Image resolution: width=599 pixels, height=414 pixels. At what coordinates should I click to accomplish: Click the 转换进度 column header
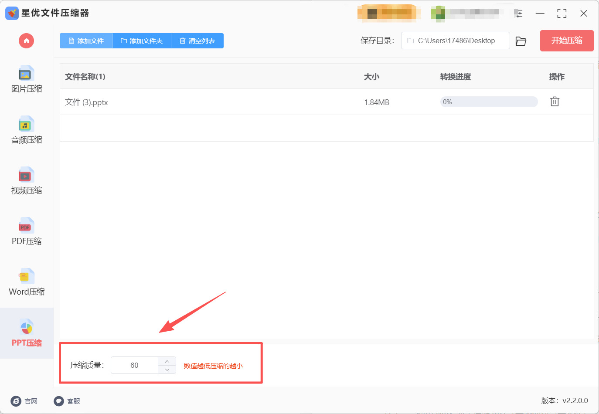tap(455, 77)
